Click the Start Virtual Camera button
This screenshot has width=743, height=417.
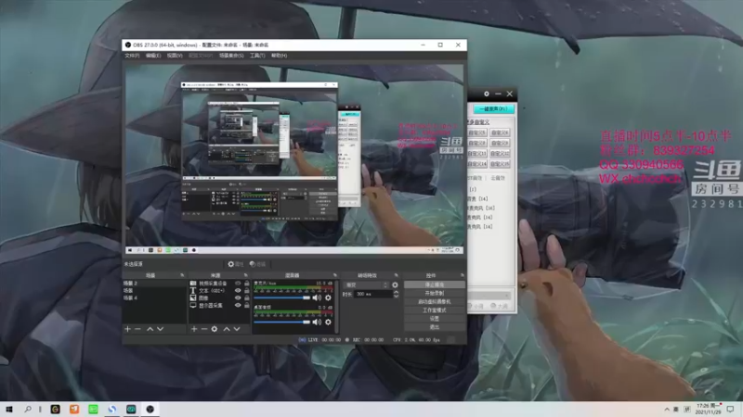pyautogui.click(x=434, y=302)
